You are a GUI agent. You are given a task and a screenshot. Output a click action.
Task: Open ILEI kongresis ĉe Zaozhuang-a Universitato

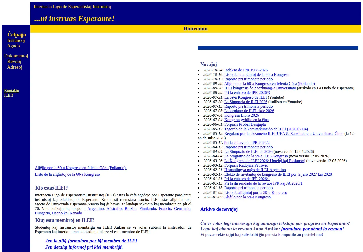coord(260,88)
